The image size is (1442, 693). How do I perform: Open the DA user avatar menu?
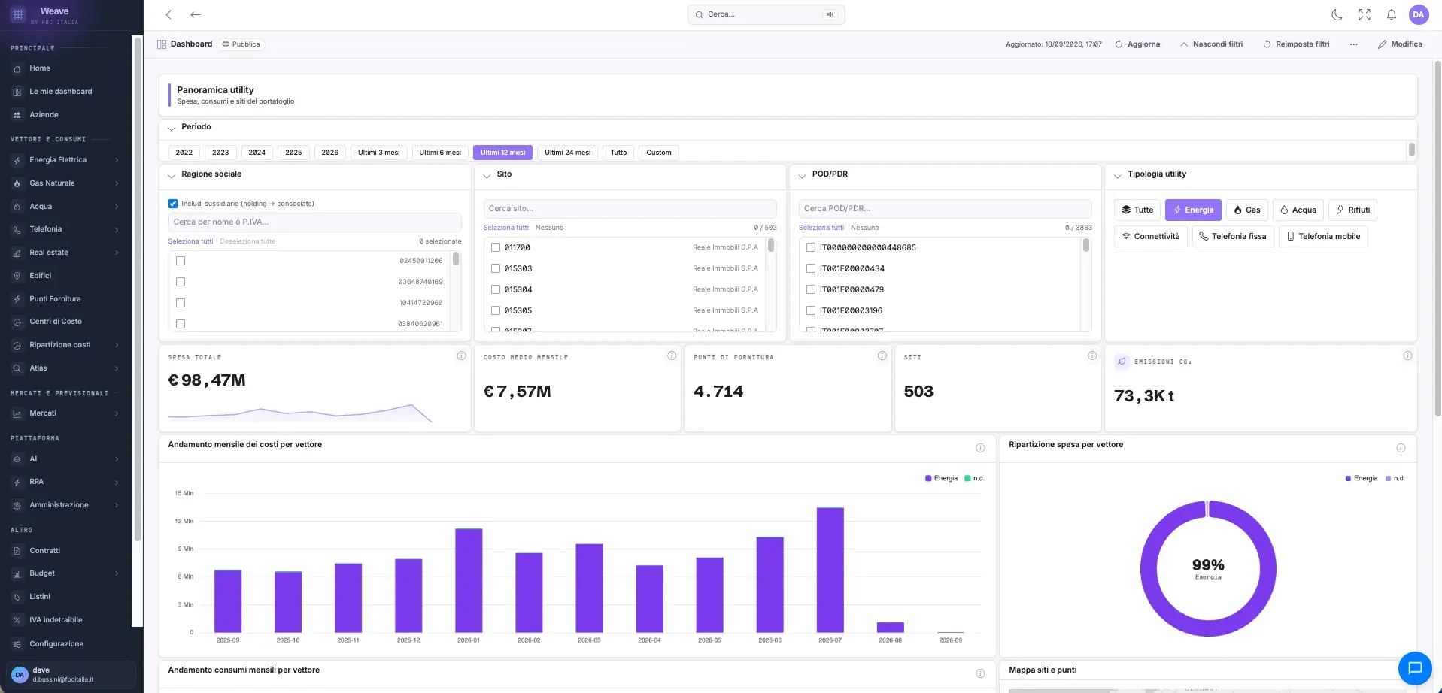coord(1419,14)
